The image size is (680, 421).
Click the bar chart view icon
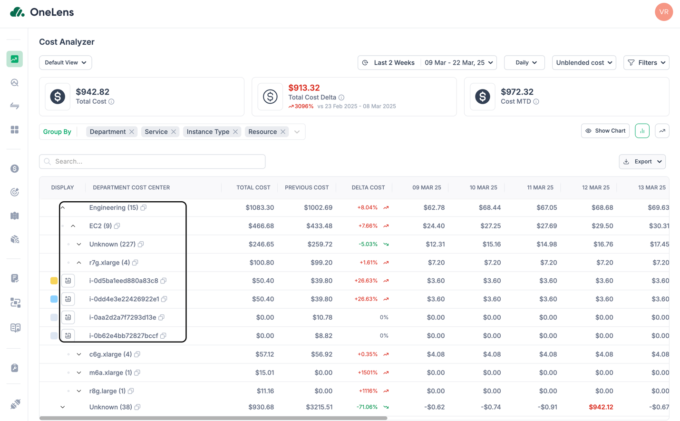click(642, 131)
